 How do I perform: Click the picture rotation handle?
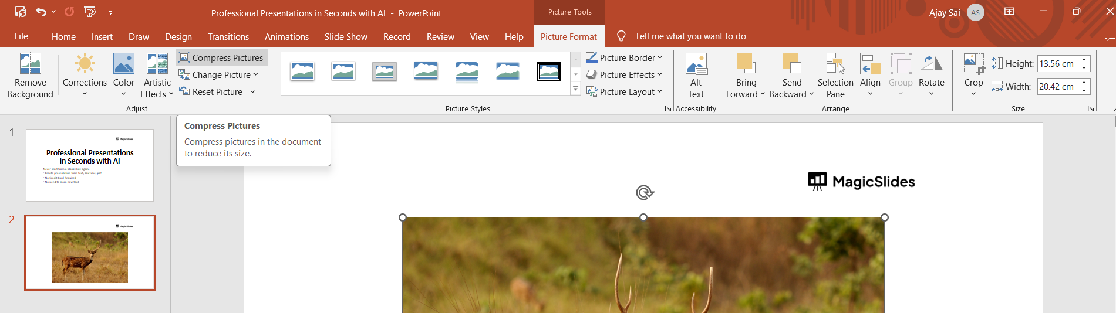tap(644, 192)
